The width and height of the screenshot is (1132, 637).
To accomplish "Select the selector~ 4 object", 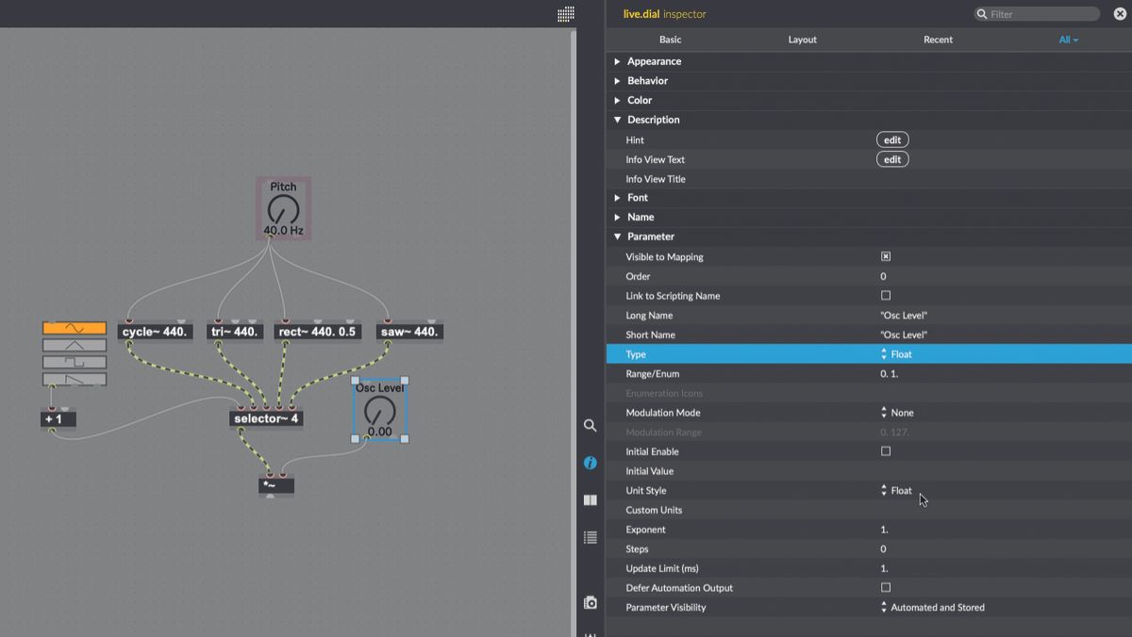I will pyautogui.click(x=267, y=418).
